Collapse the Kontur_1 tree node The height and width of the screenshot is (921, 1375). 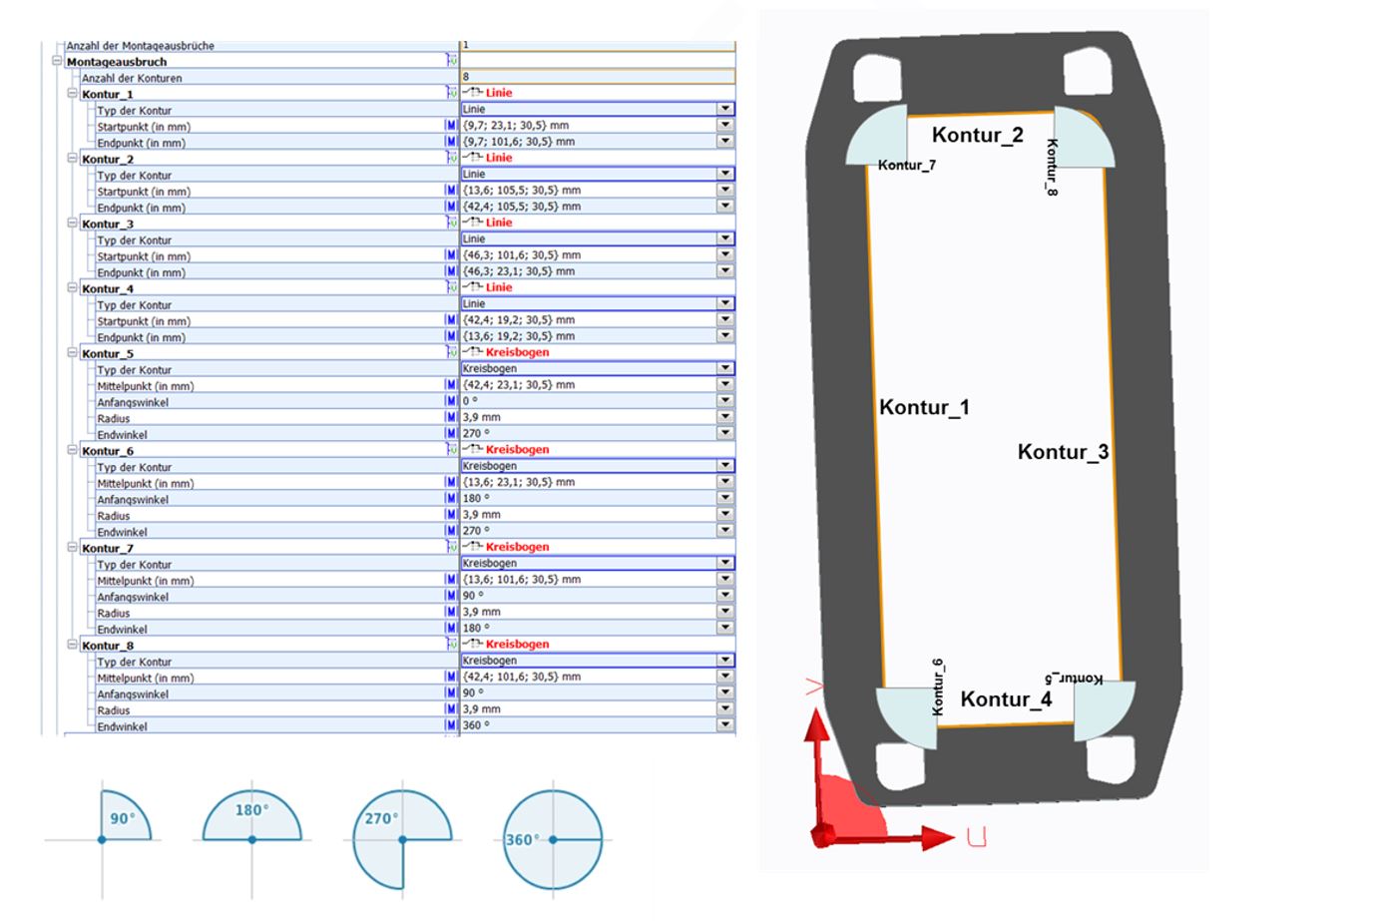click(72, 93)
